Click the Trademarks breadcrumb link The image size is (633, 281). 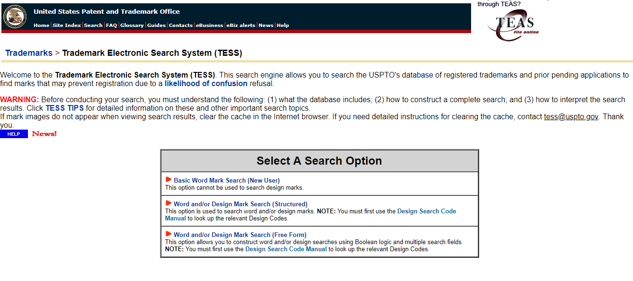tap(29, 53)
